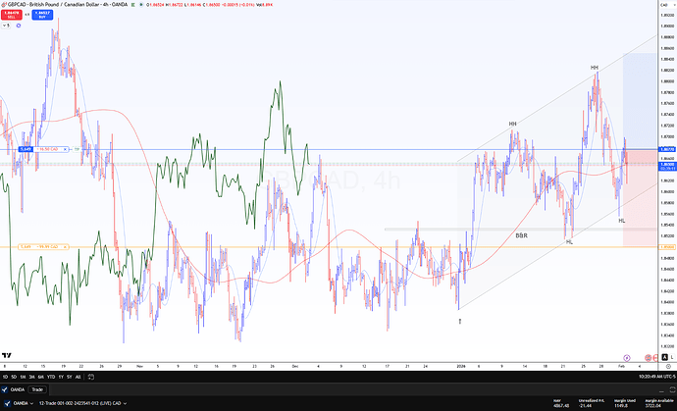Viewport: 677px width, 411px height.
Task: Click the current price label with countdown on the scale
Action: coord(667,166)
